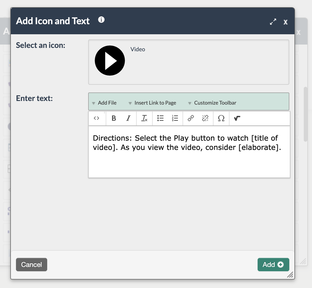Open the Insert Link to Page dropdown
This screenshot has height=288, width=312.
(152, 103)
